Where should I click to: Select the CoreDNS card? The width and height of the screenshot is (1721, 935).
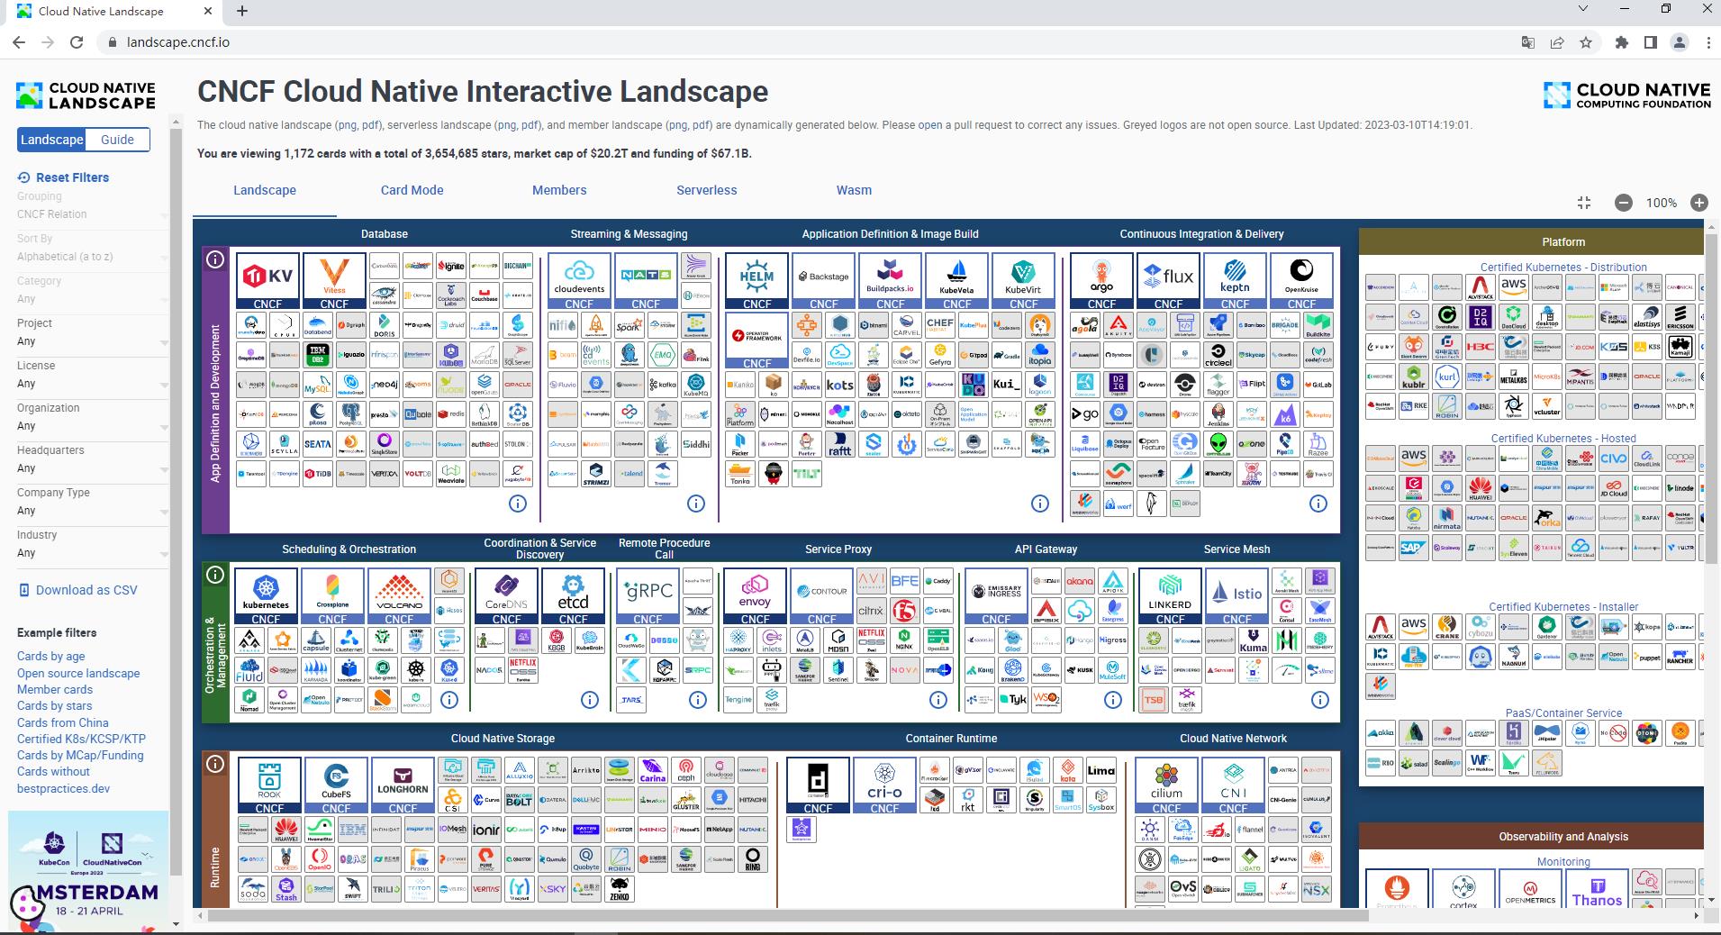(506, 596)
